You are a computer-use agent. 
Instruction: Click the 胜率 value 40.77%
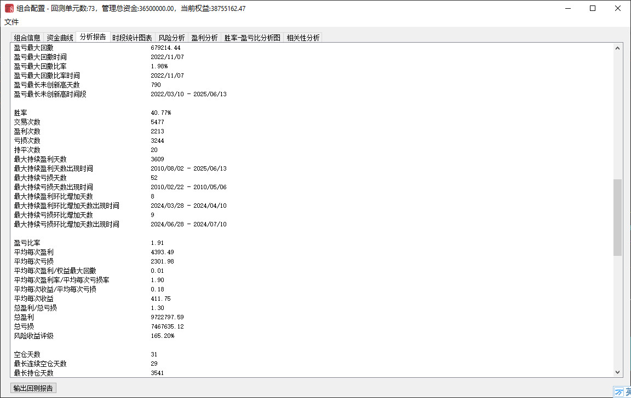(x=160, y=113)
